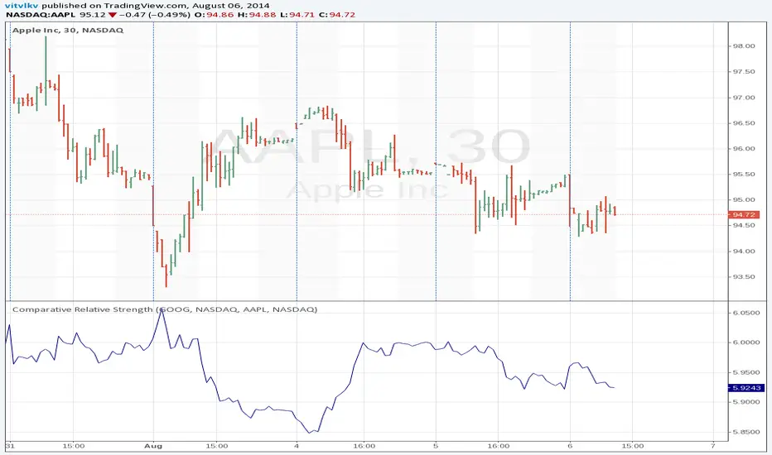The width and height of the screenshot is (772, 455).
Task: Click the 95.00 price axis label
Action: click(x=744, y=199)
